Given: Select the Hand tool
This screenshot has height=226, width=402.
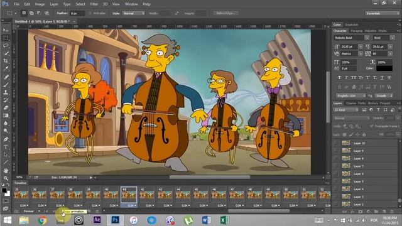Looking at the screenshot, I should [x=6, y=171].
